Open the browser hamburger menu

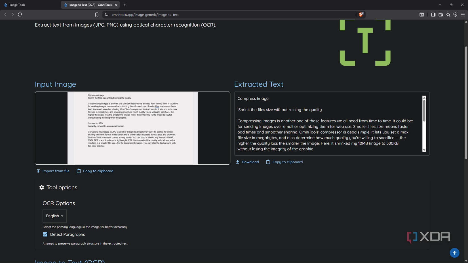pyautogui.click(x=463, y=14)
